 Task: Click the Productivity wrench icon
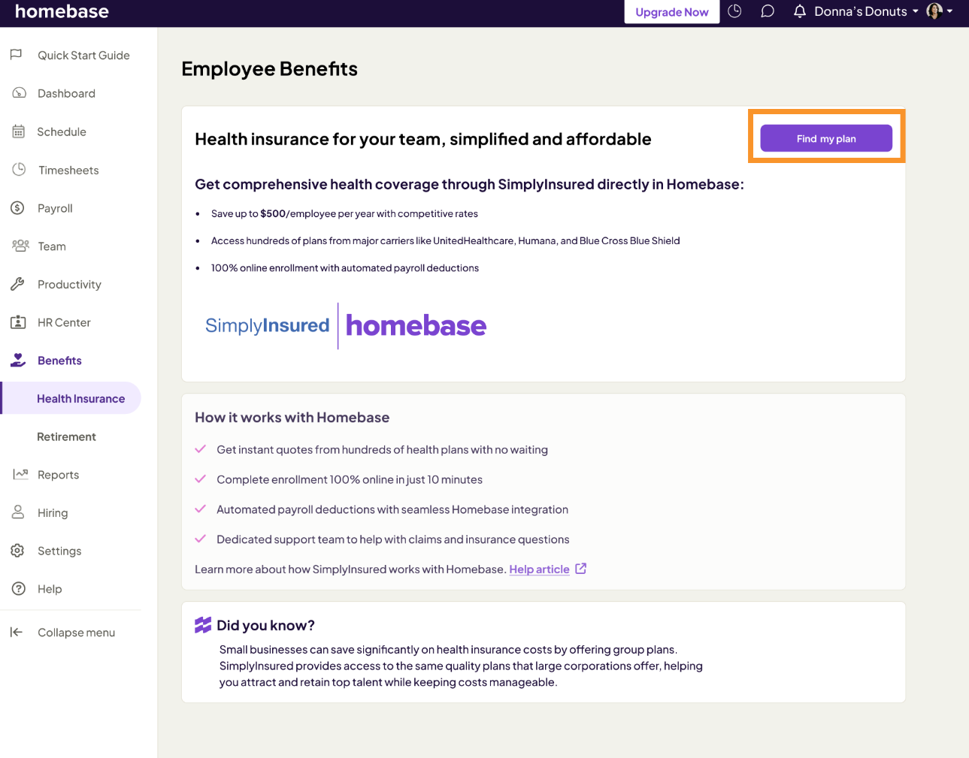pyautogui.click(x=17, y=284)
